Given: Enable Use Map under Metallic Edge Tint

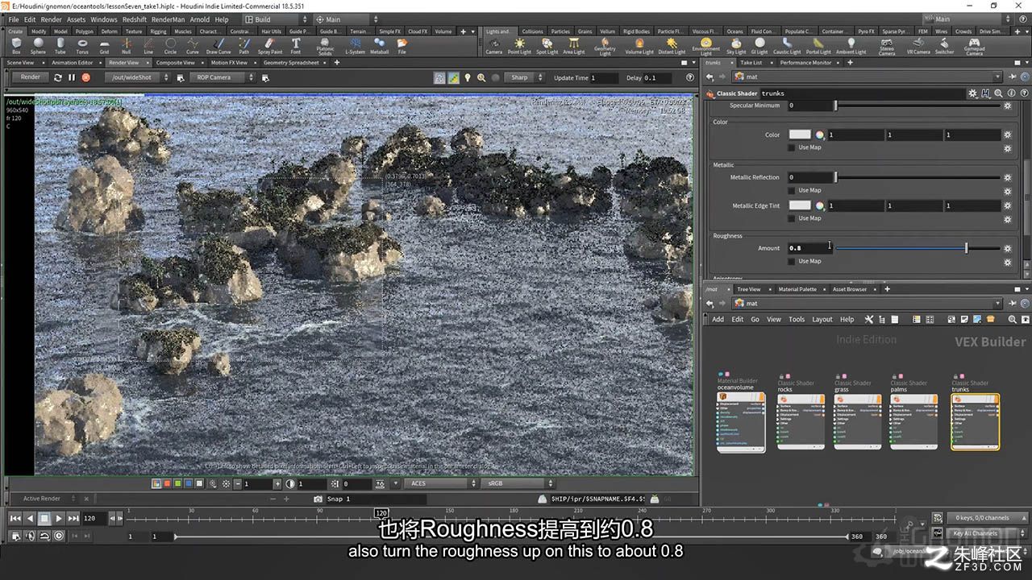Looking at the screenshot, I should click(792, 218).
